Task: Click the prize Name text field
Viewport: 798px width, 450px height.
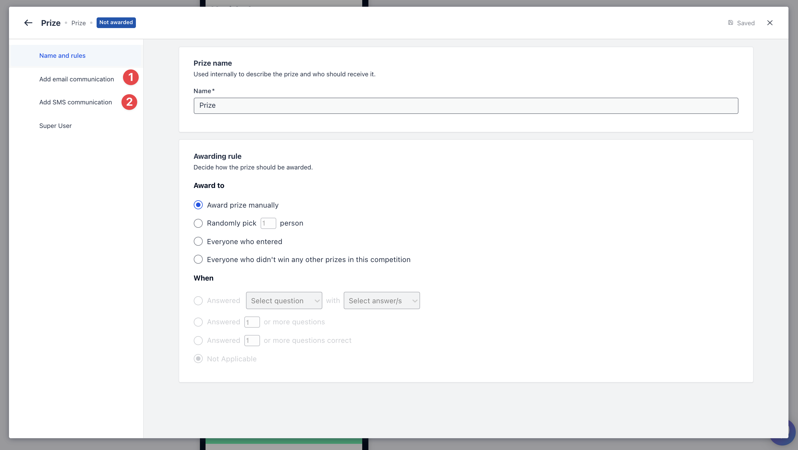Action: pos(466,106)
